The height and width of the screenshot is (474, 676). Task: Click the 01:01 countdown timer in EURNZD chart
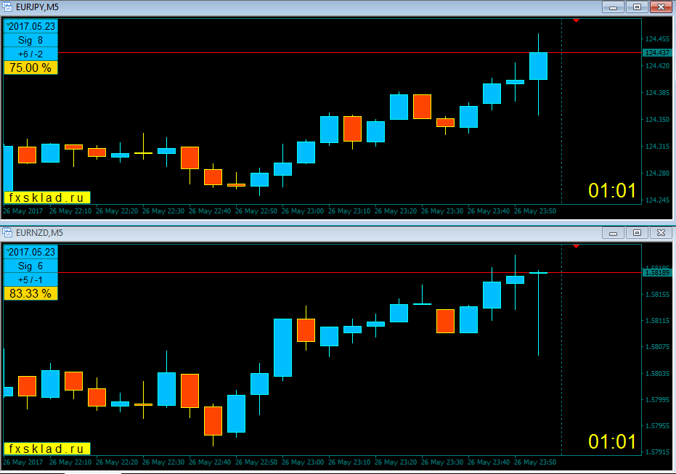[612, 441]
